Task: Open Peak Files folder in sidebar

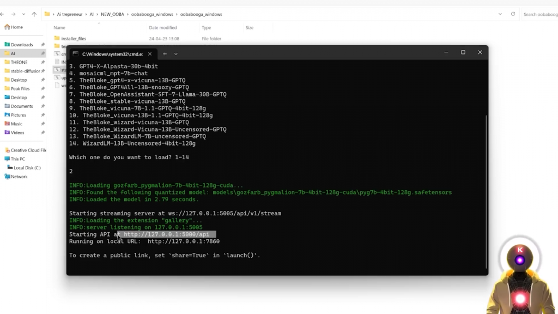Action: [x=20, y=89]
